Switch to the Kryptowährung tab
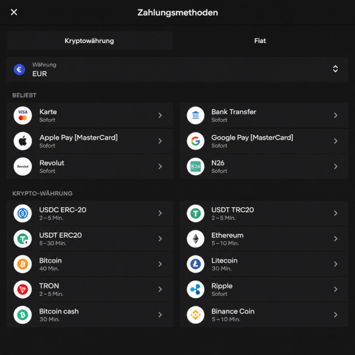The image size is (355, 355). (90, 41)
